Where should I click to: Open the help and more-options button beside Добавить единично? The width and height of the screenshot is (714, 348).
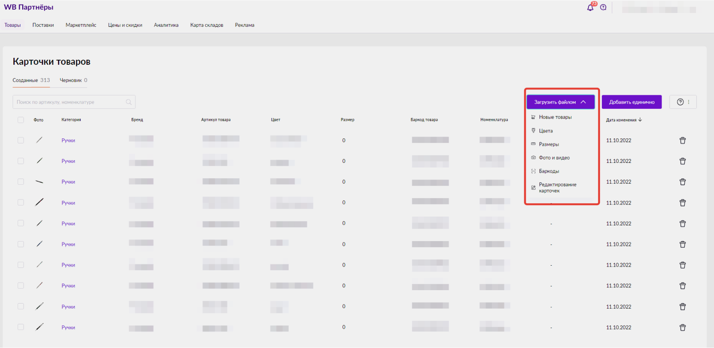(683, 102)
